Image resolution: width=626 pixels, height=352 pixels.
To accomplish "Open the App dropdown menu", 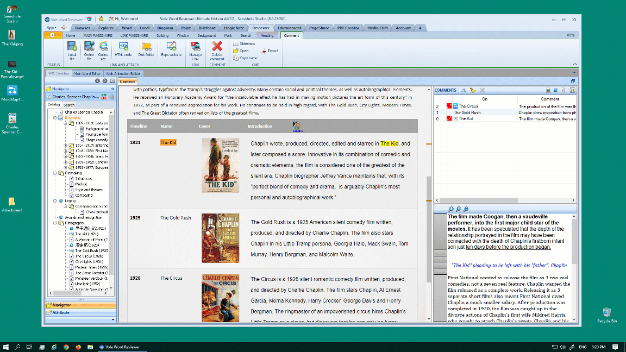I will (x=51, y=28).
